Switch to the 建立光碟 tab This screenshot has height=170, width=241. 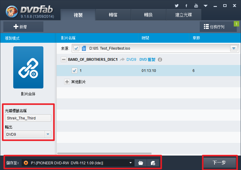[184, 15]
